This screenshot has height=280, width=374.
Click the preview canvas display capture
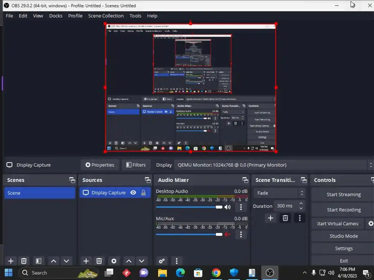point(191,87)
